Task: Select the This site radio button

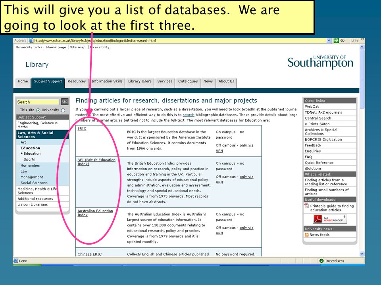Action: coord(38,110)
